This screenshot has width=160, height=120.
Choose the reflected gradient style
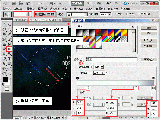(x=49, y=14)
